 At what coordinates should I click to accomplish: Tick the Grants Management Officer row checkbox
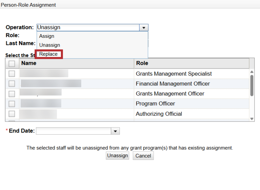point(12,93)
